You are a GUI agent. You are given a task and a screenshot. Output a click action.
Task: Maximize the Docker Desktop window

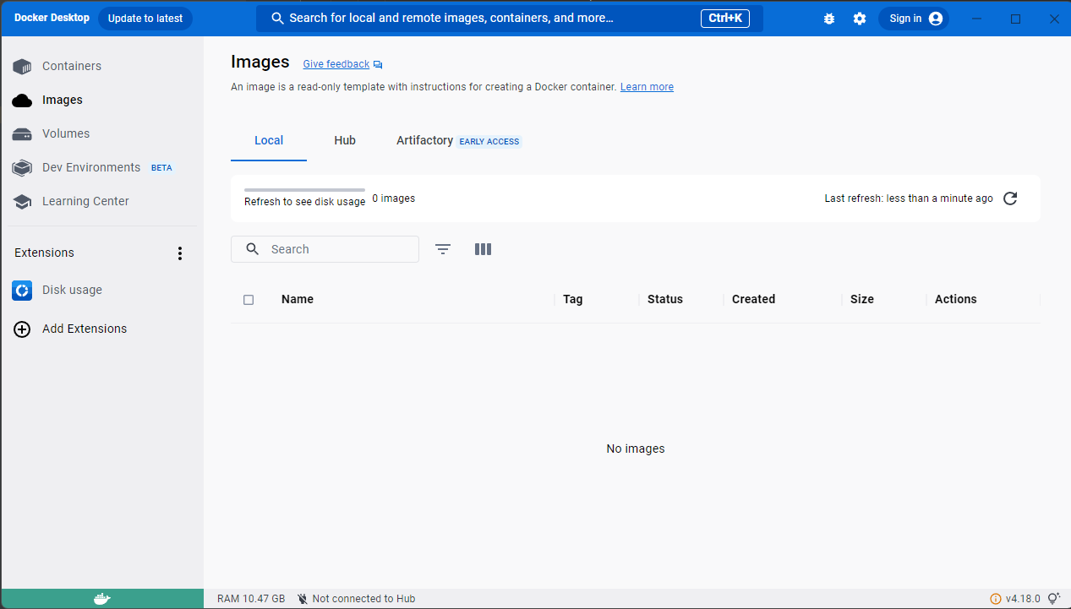(x=1016, y=19)
